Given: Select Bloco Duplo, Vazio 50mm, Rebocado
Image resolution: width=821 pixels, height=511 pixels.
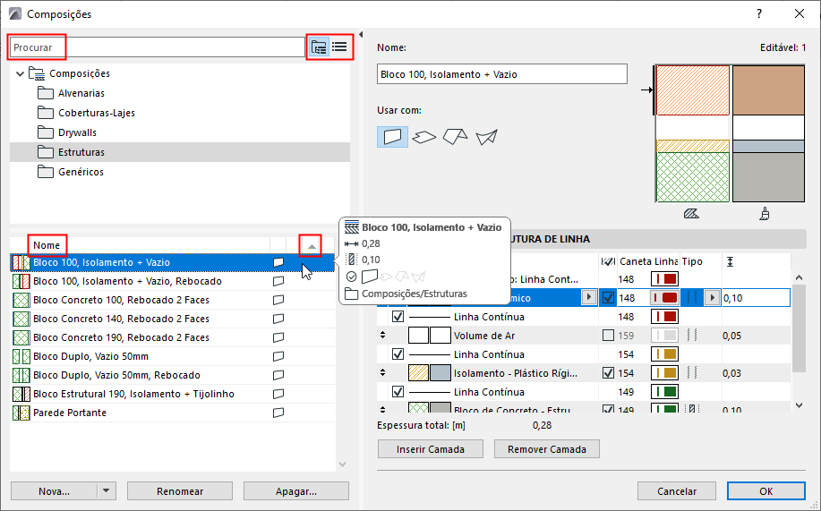Looking at the screenshot, I should coord(172,375).
